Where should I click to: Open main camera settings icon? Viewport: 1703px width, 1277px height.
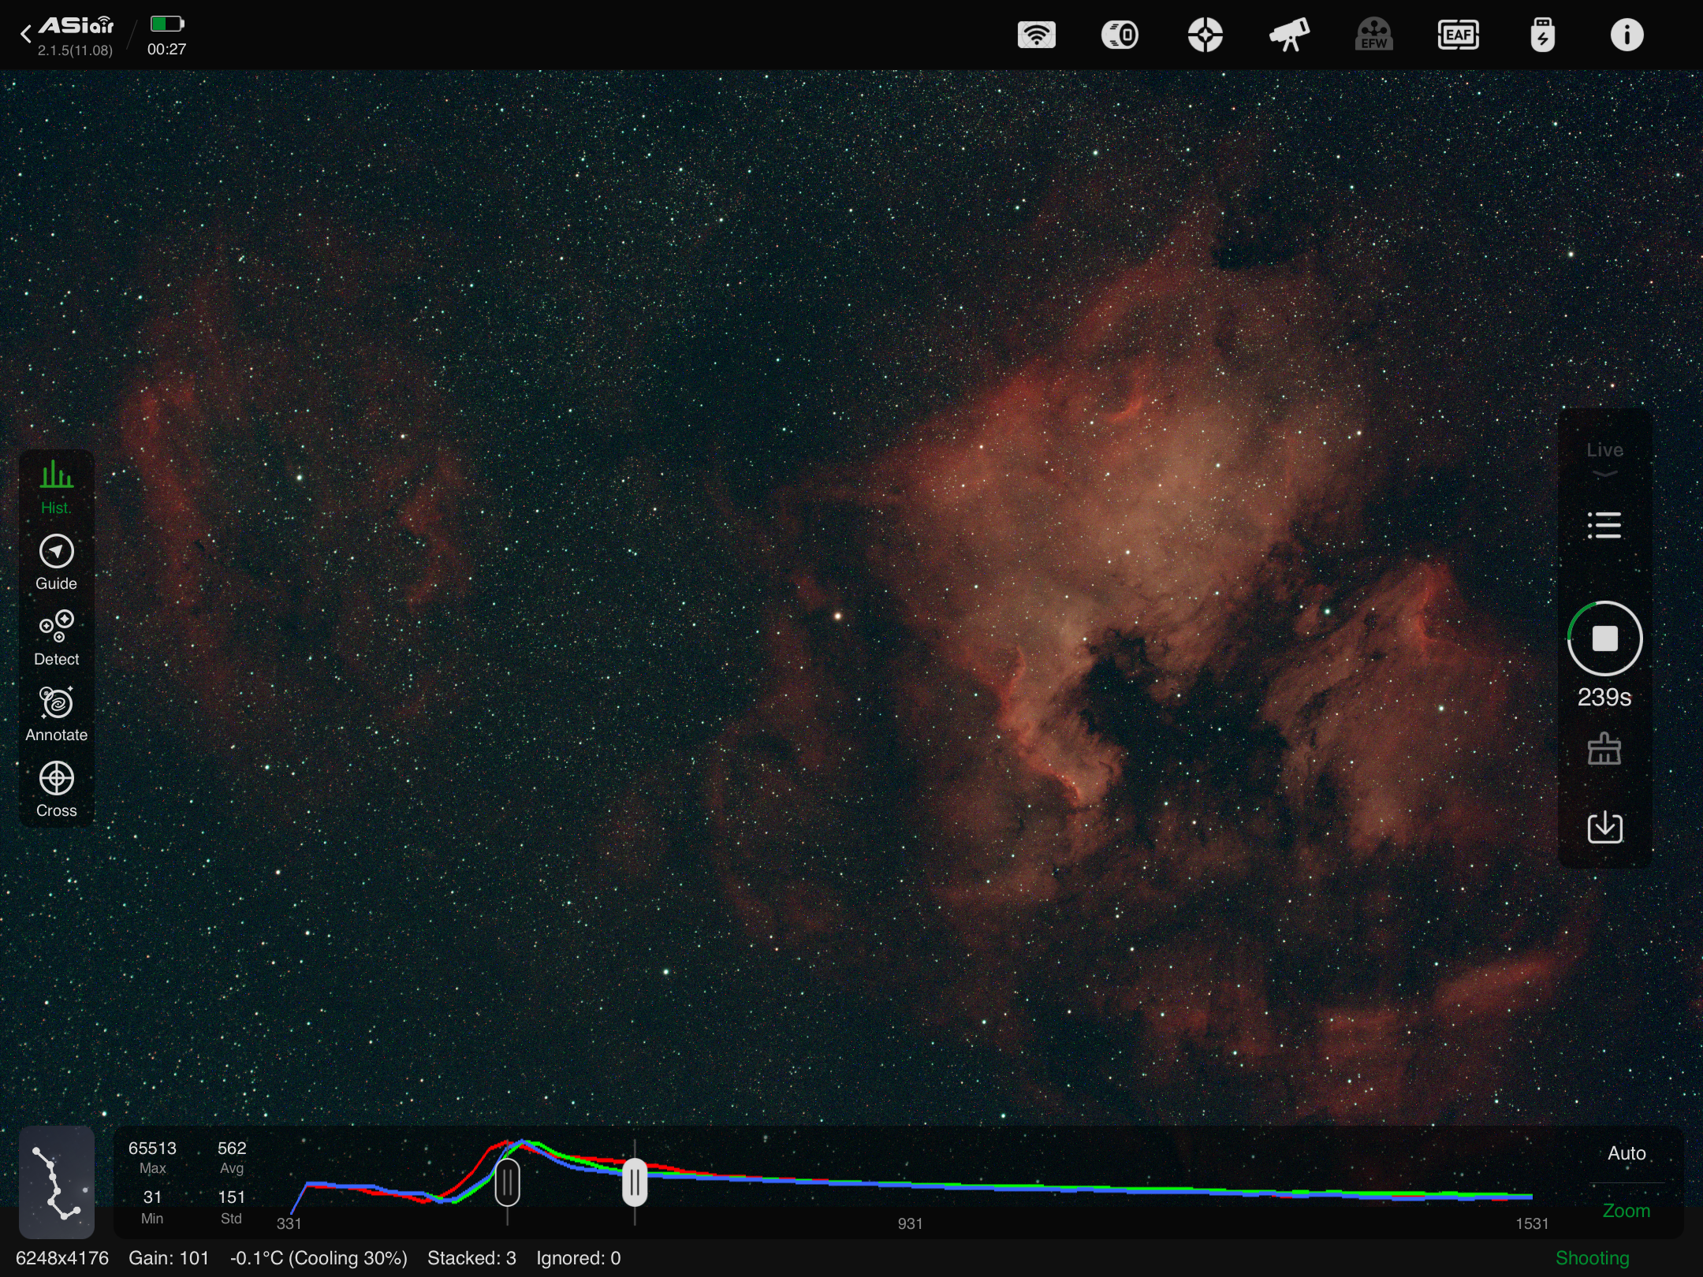coord(1120,35)
